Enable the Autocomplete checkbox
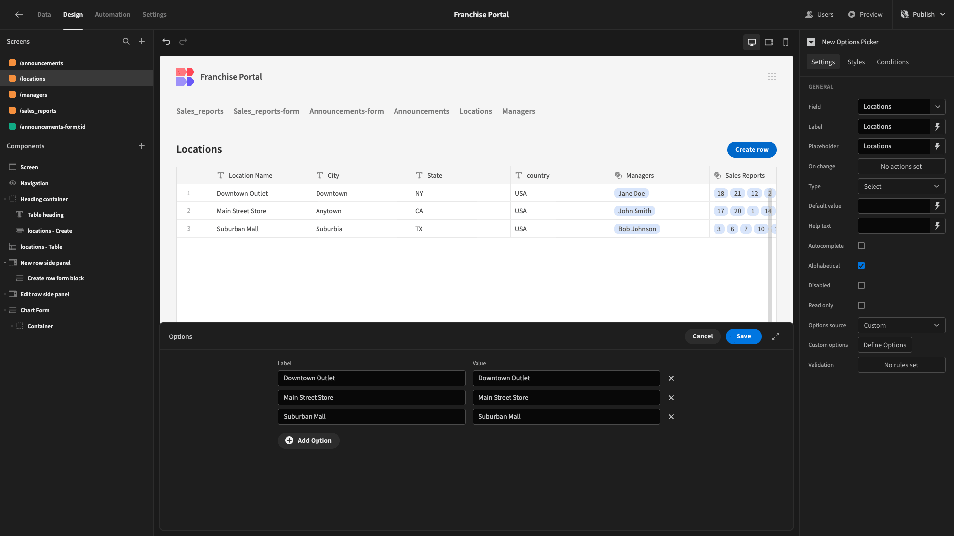 point(861,246)
